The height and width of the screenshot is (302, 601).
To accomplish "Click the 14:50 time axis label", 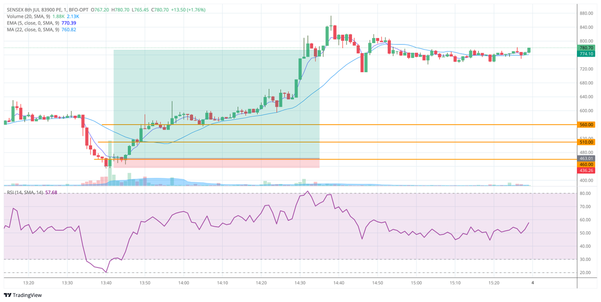I will [x=378, y=282].
